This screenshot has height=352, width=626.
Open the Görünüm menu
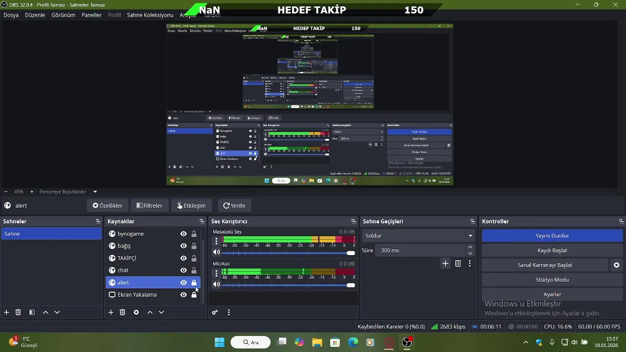(x=63, y=15)
